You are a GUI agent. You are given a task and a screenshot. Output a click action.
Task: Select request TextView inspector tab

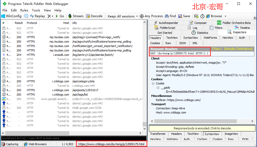pyautogui.click(x=172, y=38)
